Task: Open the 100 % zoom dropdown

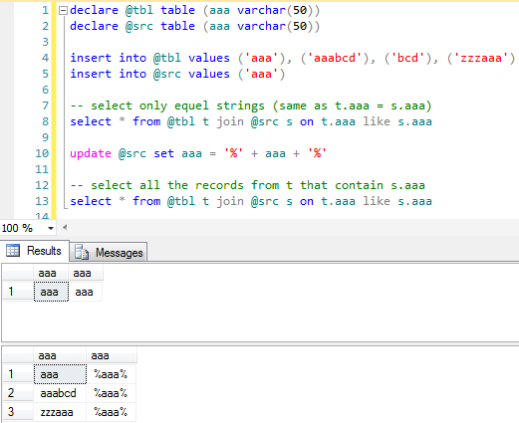Action: 51,228
